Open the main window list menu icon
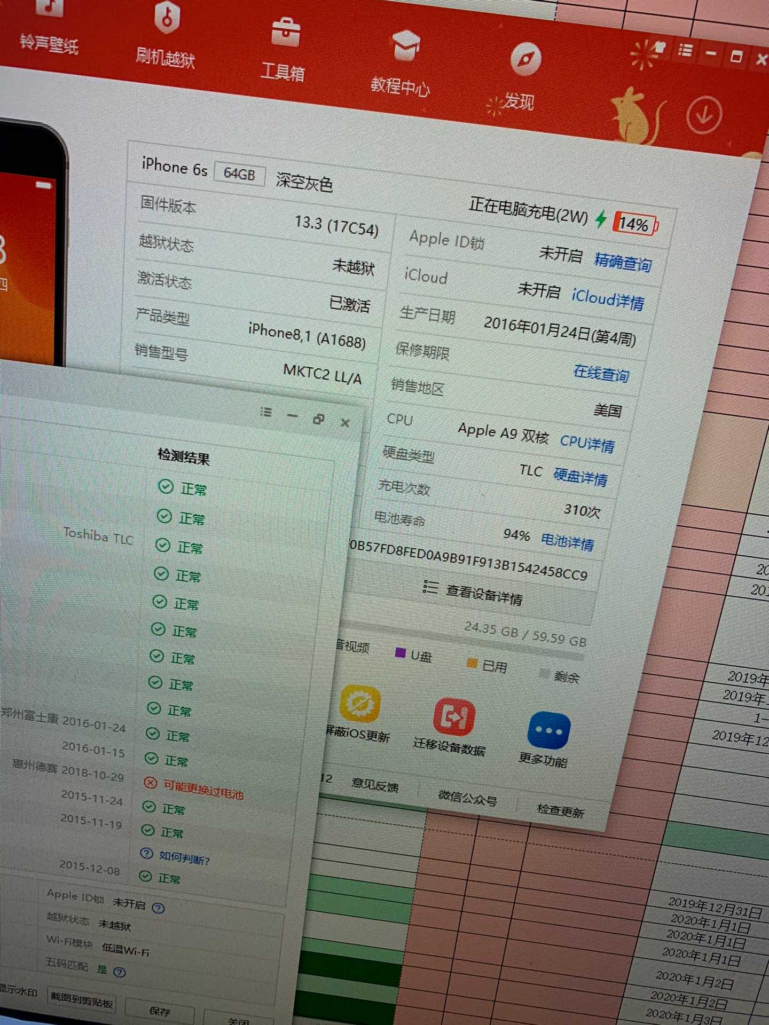The image size is (769, 1025). coord(685,50)
